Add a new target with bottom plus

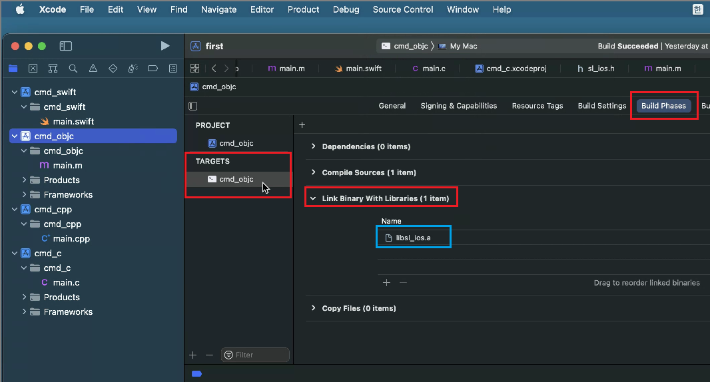point(193,355)
